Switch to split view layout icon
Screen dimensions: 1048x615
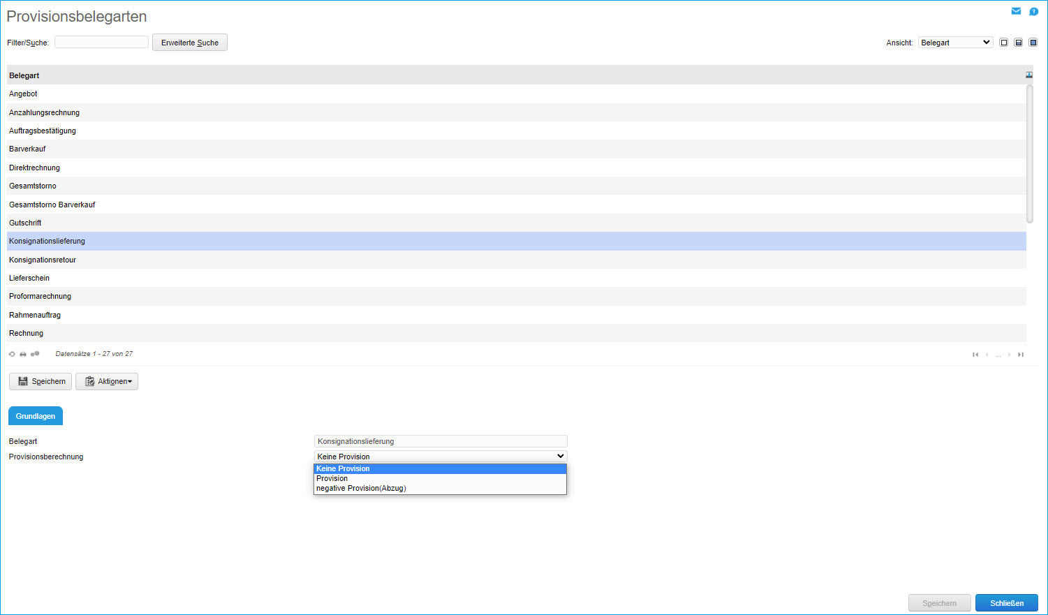tap(1019, 43)
